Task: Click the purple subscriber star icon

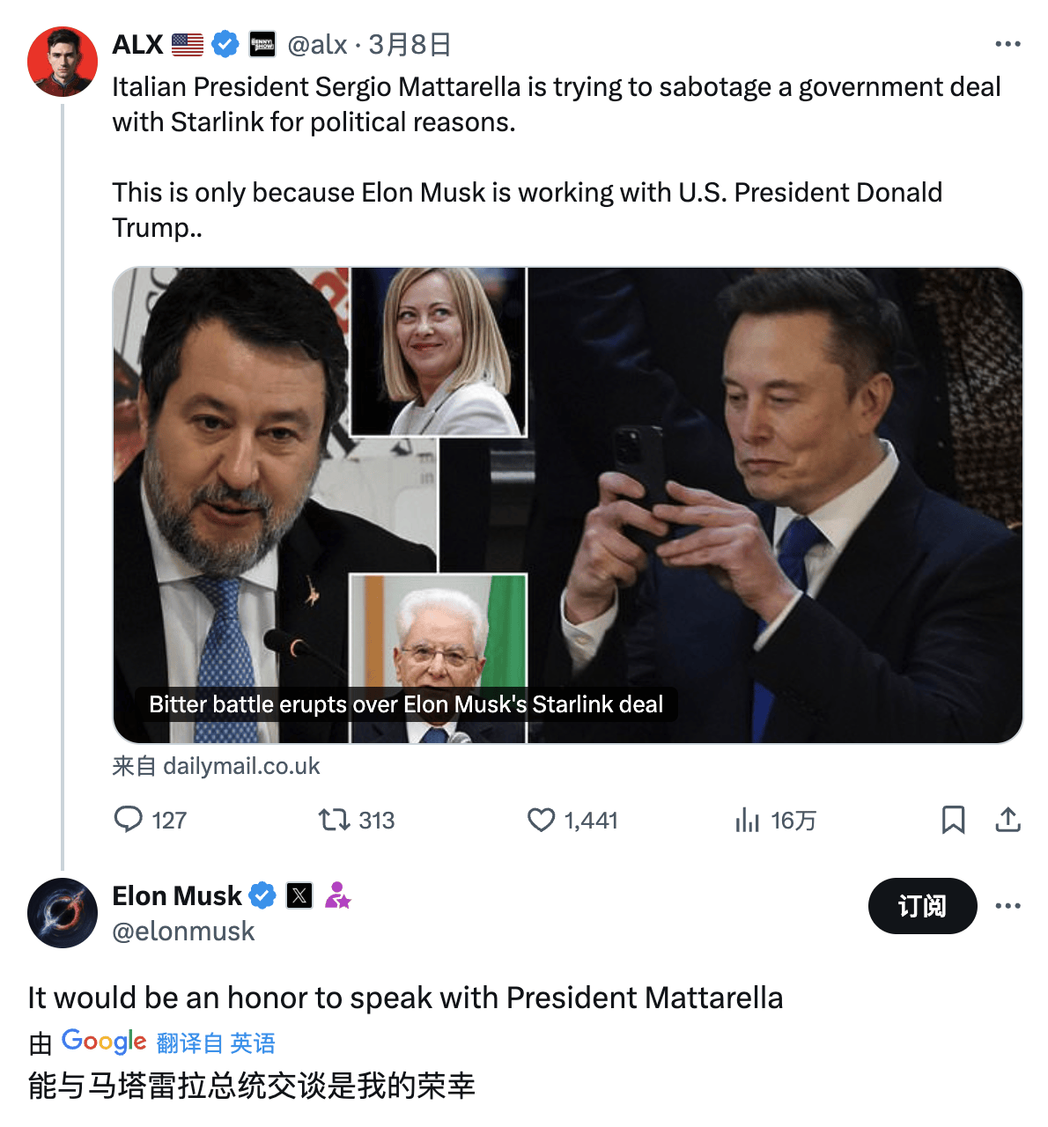Action: (x=337, y=896)
